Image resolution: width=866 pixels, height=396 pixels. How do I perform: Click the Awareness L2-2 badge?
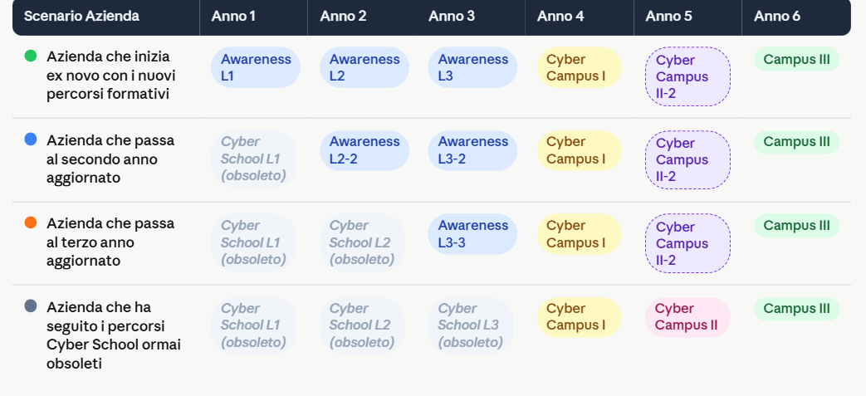pyautogui.click(x=365, y=151)
